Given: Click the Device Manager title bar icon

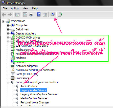Looking at the screenshot, I should click(3, 3).
